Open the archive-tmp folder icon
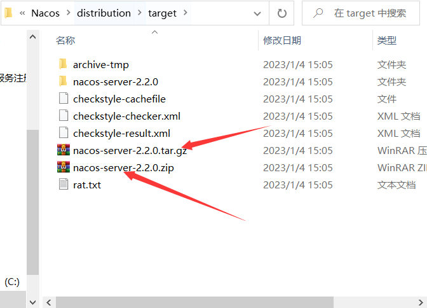The image size is (427, 308). (x=63, y=64)
